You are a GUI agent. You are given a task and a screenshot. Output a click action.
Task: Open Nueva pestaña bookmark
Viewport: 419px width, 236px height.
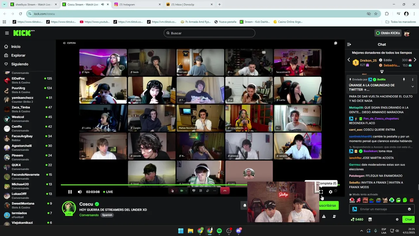pos(225,22)
